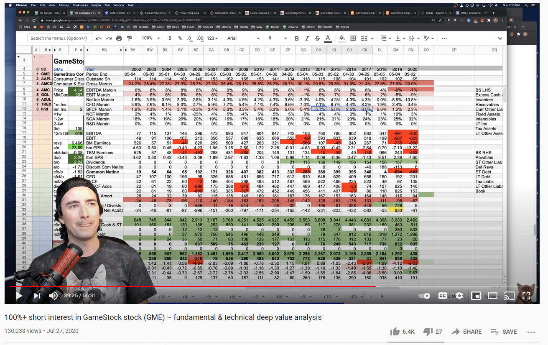
Task: Increase decimal places
Action: (x=200, y=38)
